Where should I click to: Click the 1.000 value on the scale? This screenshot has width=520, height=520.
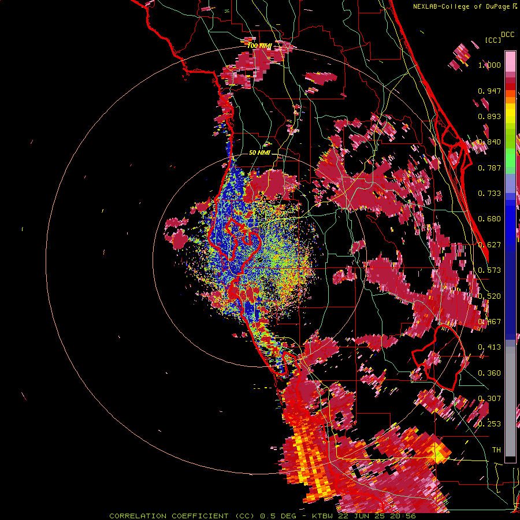[489, 65]
